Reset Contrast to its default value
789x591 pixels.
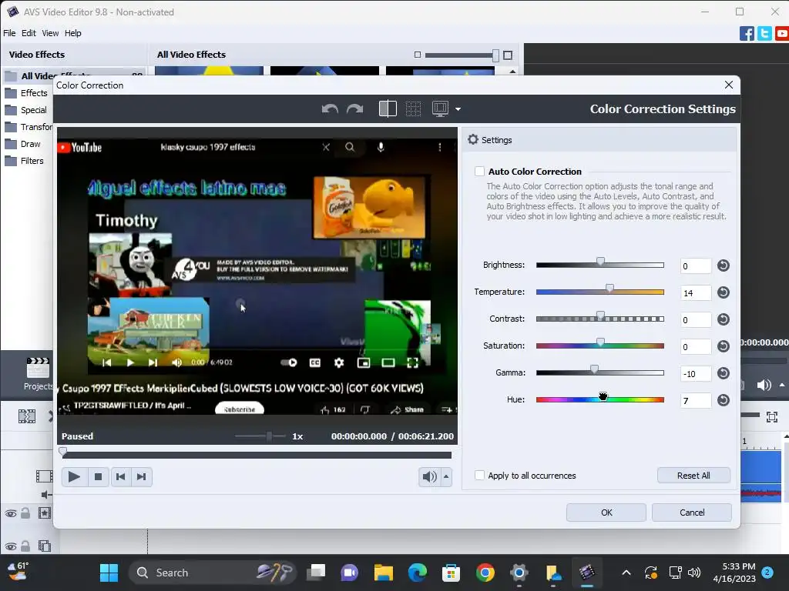click(723, 319)
